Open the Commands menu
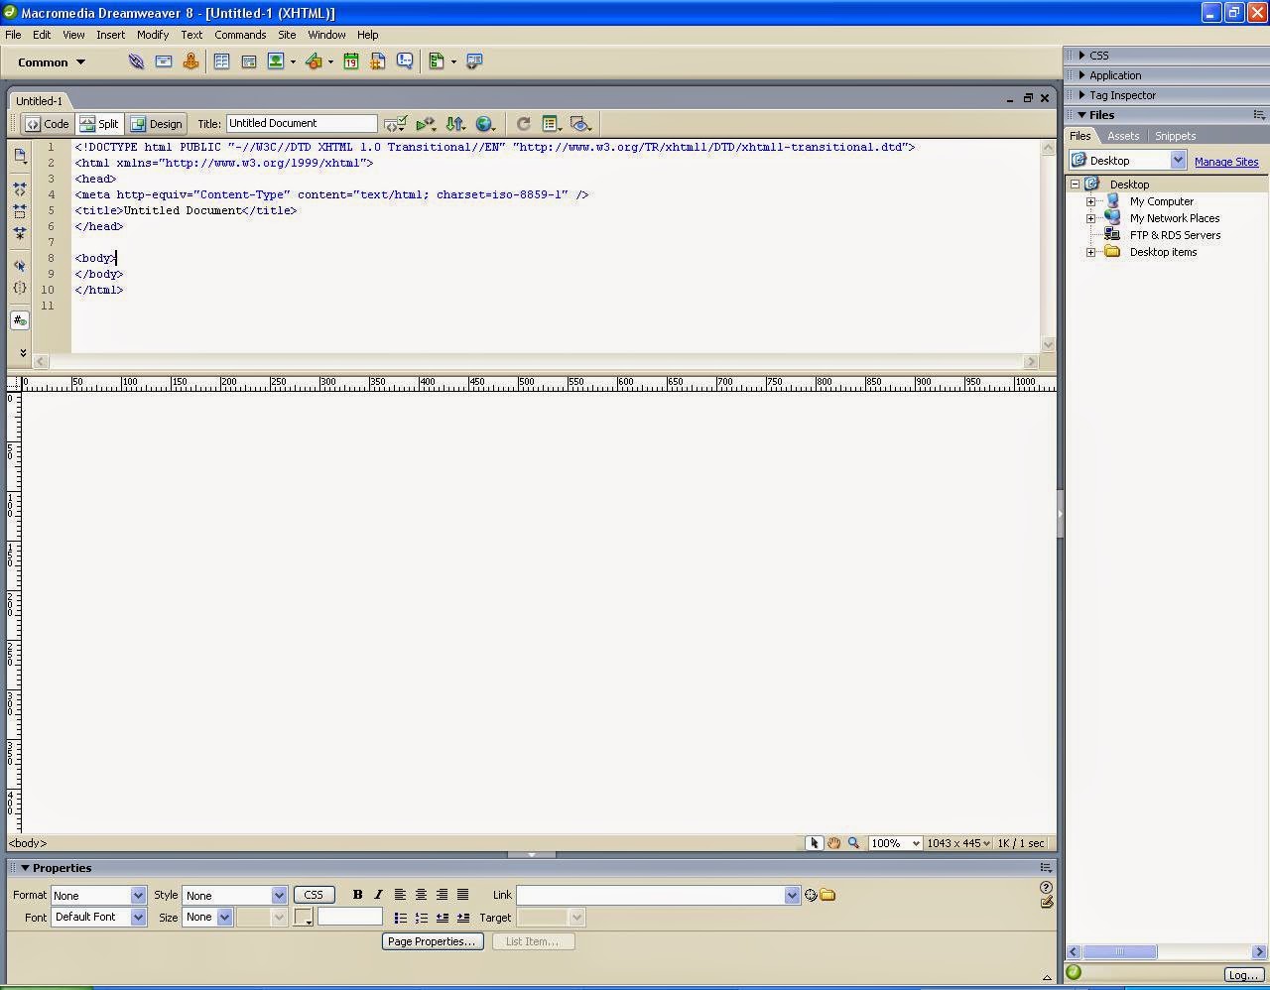 coord(240,35)
